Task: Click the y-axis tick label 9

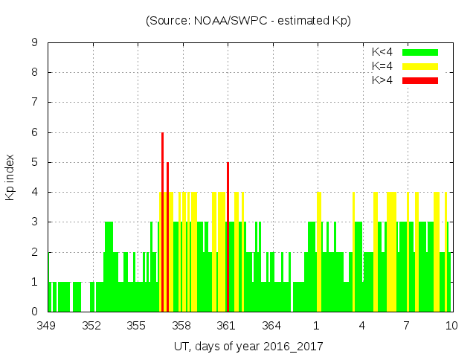Action: coord(35,43)
